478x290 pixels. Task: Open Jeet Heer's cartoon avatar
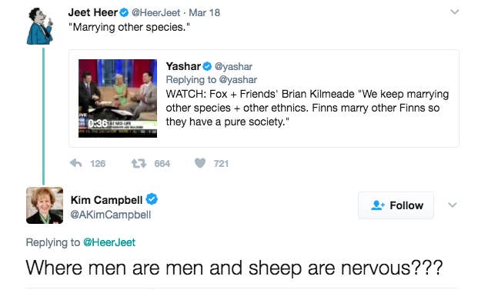pos(40,26)
